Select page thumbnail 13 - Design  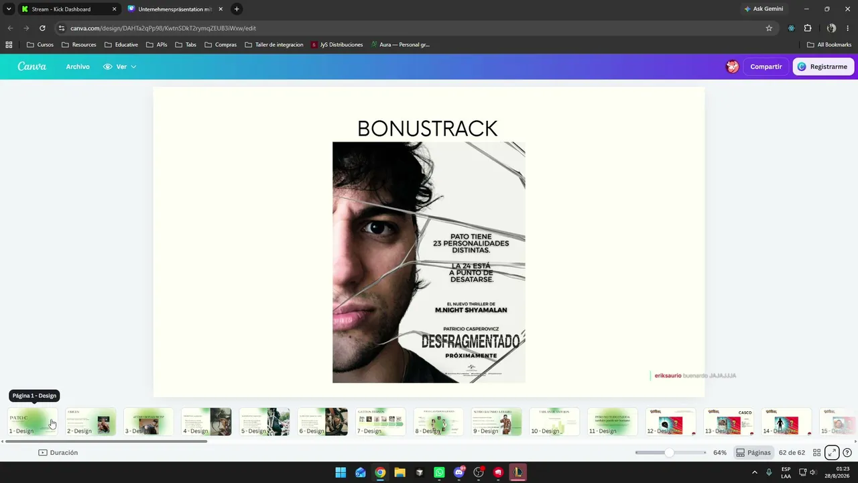pos(729,422)
